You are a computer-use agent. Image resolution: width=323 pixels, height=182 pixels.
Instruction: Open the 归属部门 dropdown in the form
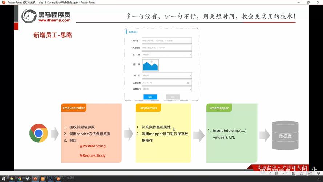click(x=167, y=89)
